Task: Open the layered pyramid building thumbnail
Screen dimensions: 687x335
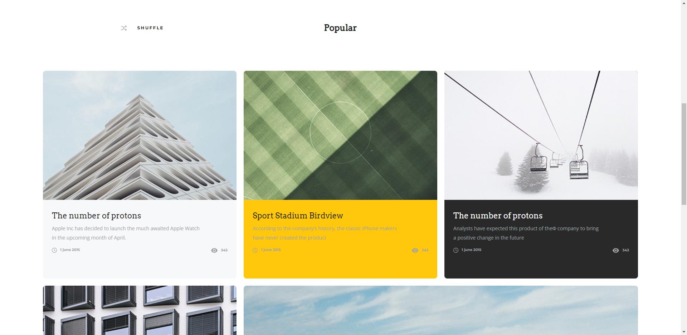Action: click(x=140, y=135)
